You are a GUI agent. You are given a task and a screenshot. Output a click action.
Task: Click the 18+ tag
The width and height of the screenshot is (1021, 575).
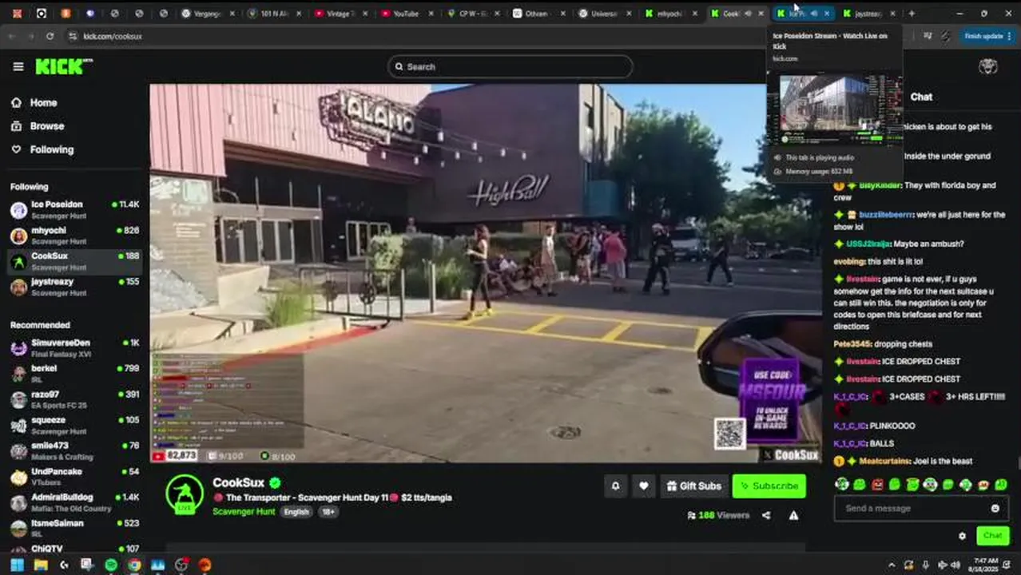point(328,512)
